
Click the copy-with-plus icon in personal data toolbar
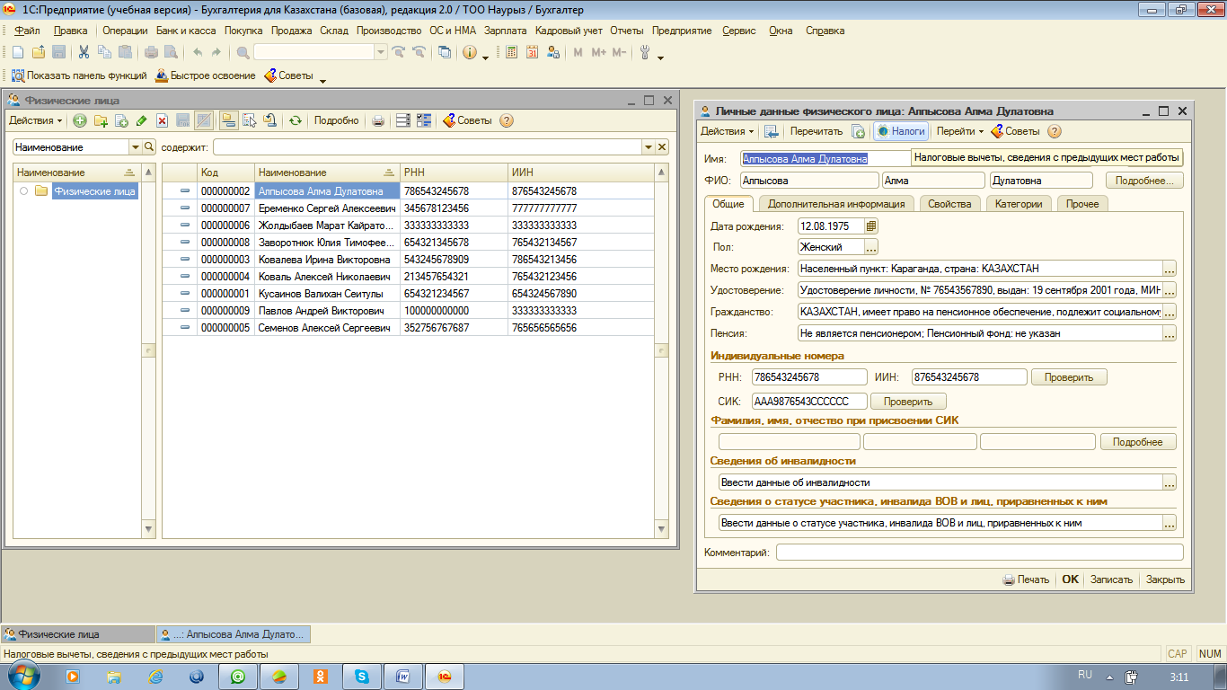point(858,131)
